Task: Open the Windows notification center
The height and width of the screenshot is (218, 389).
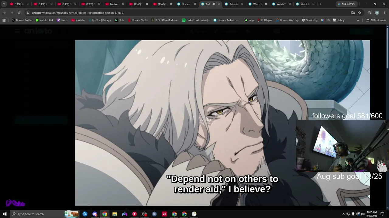Action: pyautogui.click(x=382, y=214)
